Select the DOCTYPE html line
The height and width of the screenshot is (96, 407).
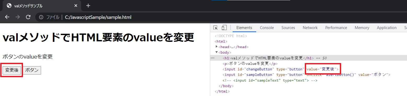pyautogui.click(x=231, y=36)
